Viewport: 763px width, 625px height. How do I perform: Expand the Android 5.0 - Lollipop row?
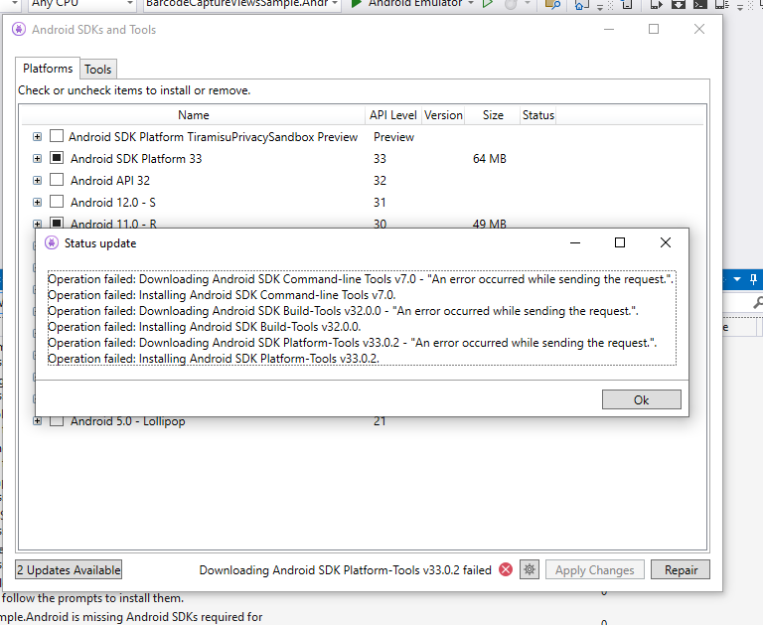point(37,421)
